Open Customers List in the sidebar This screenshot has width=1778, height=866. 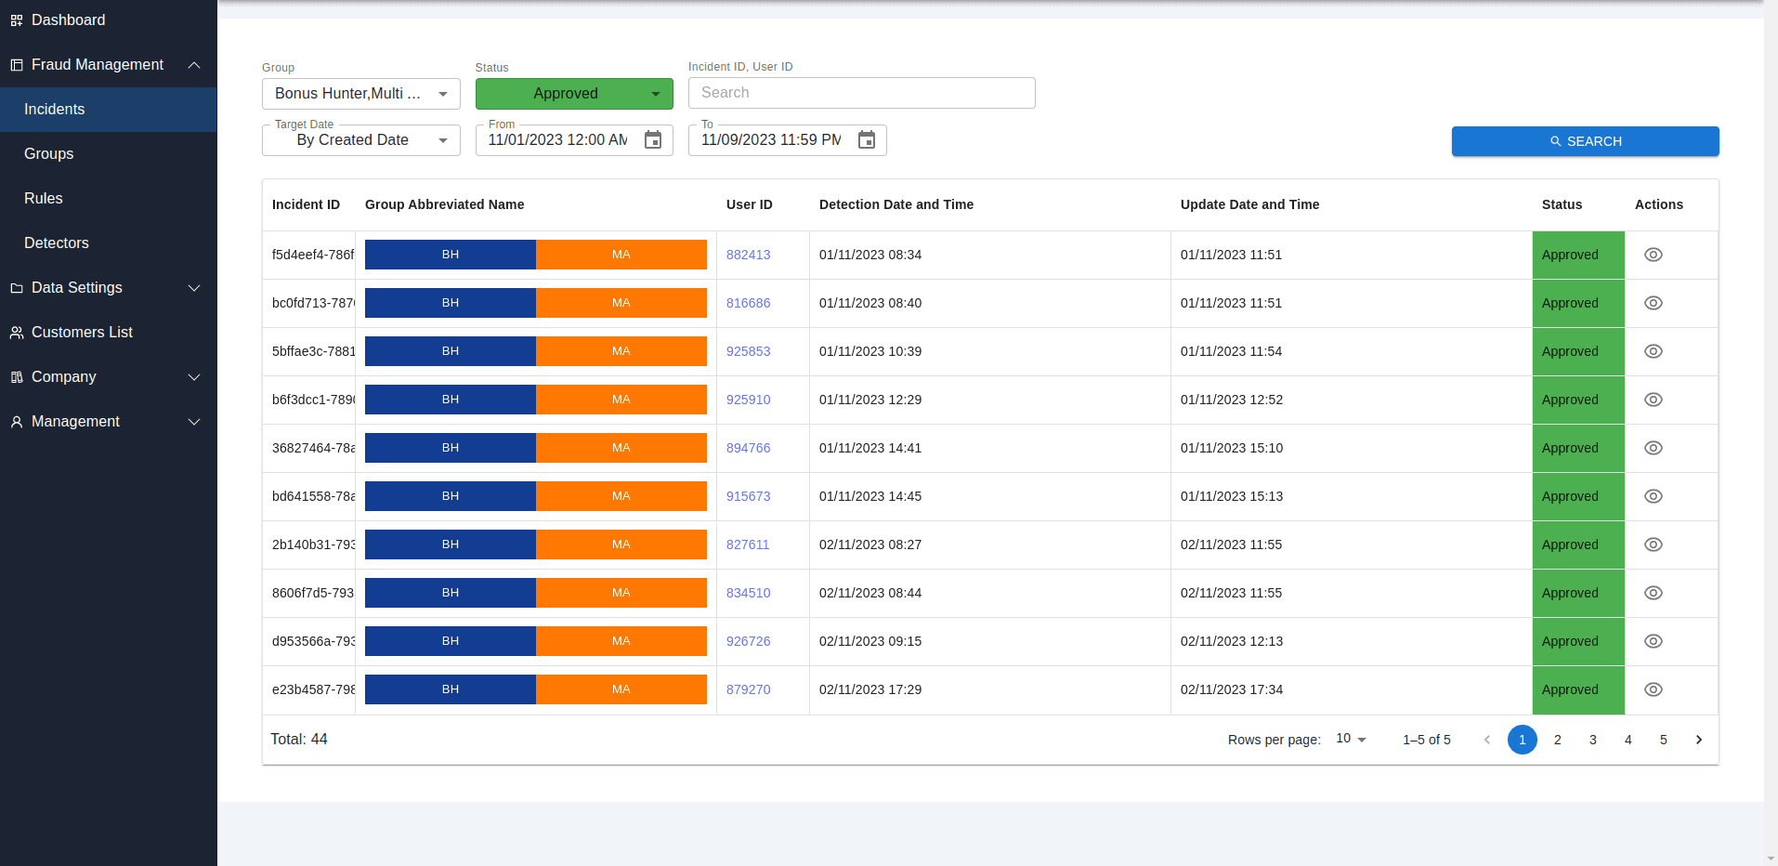pos(109,333)
